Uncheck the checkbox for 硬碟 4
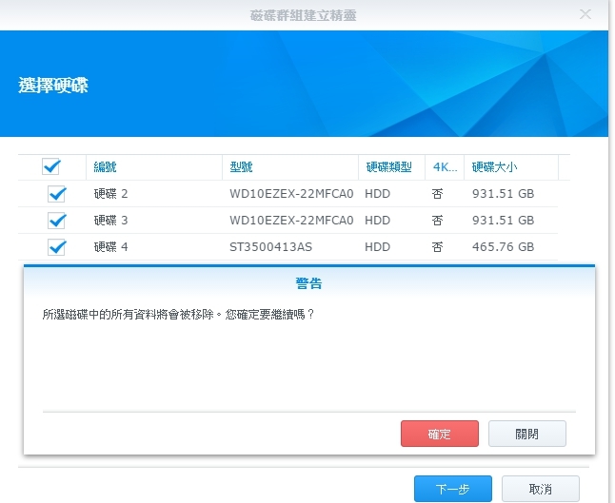This screenshot has width=615, height=503. point(57,247)
